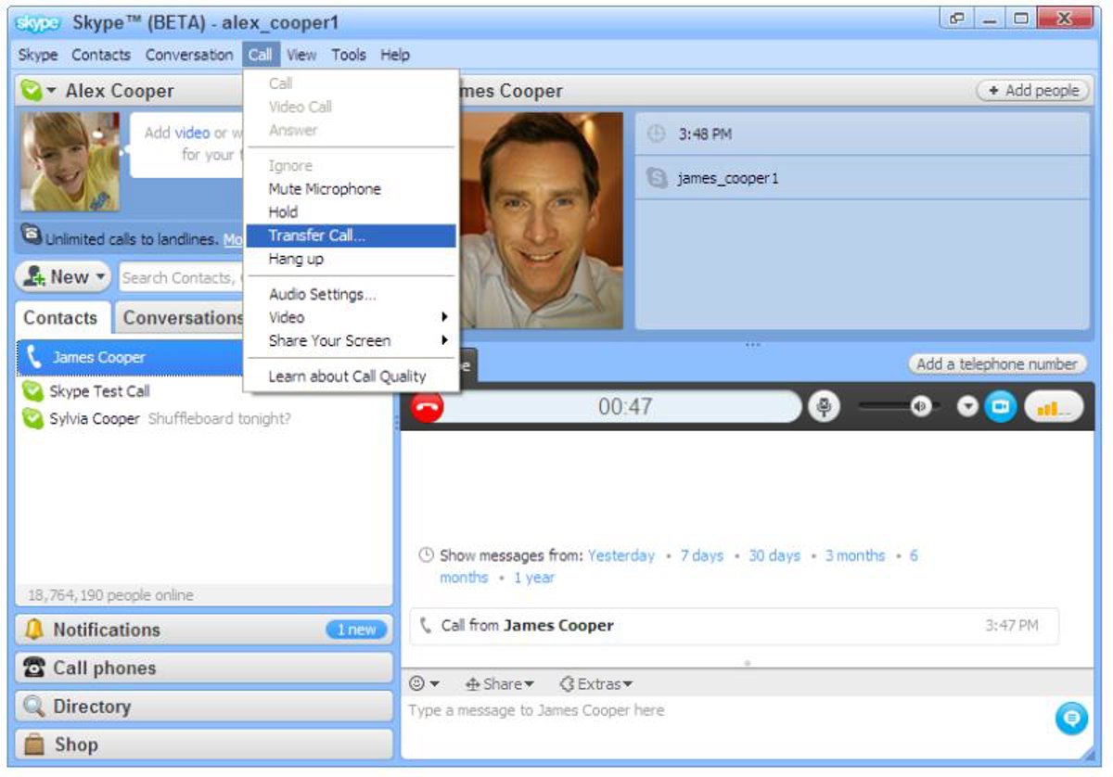Click the Add people button
Screen dimensions: 1113x777
click(x=1033, y=91)
